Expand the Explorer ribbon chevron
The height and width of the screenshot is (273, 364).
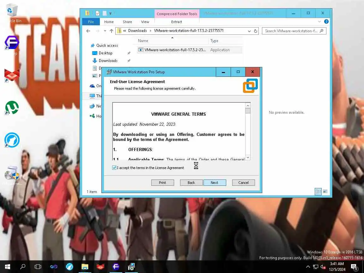click(x=319, y=21)
